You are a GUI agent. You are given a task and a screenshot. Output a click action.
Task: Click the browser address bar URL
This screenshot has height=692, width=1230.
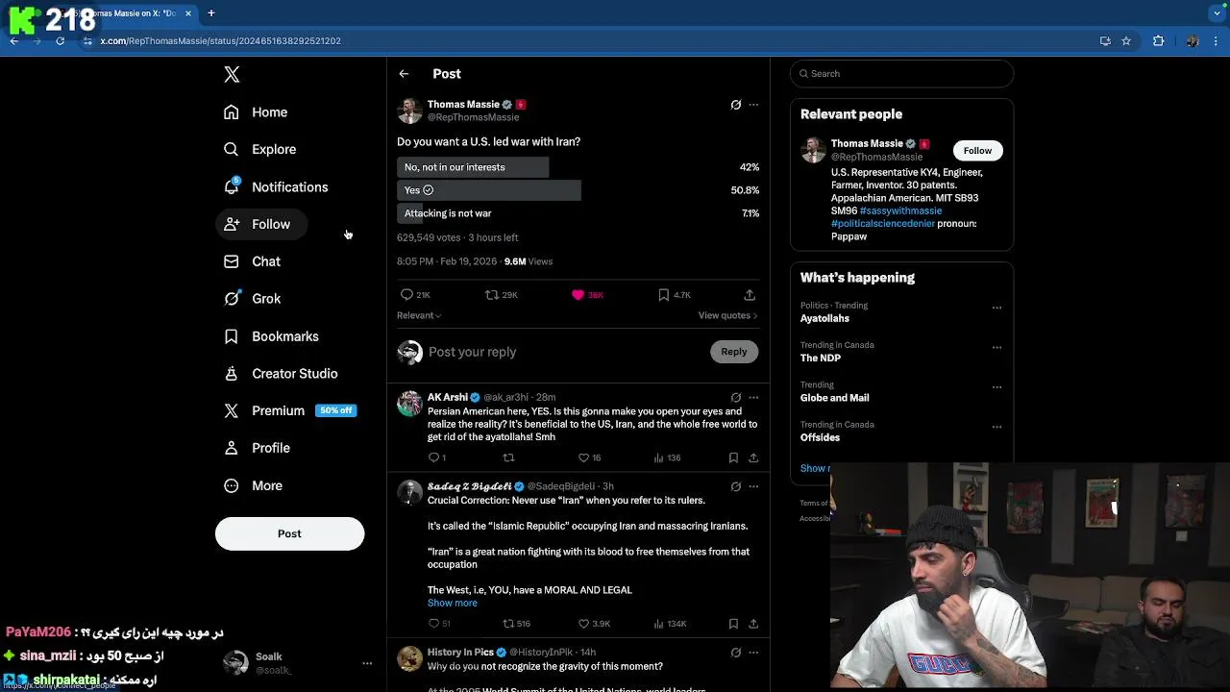point(220,41)
